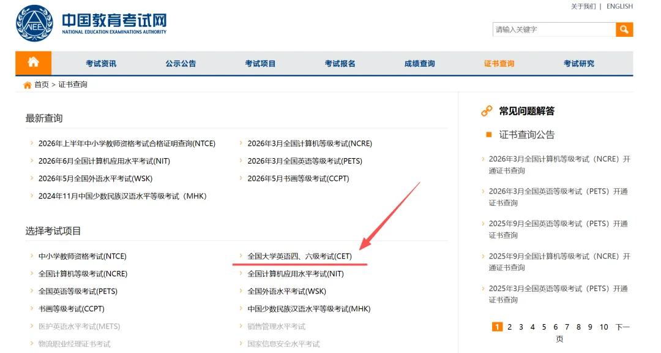Open 2026年上半年中小学教师资格考试合格证明查询(NTCE)
This screenshot has height=353, width=661.
tap(127, 143)
